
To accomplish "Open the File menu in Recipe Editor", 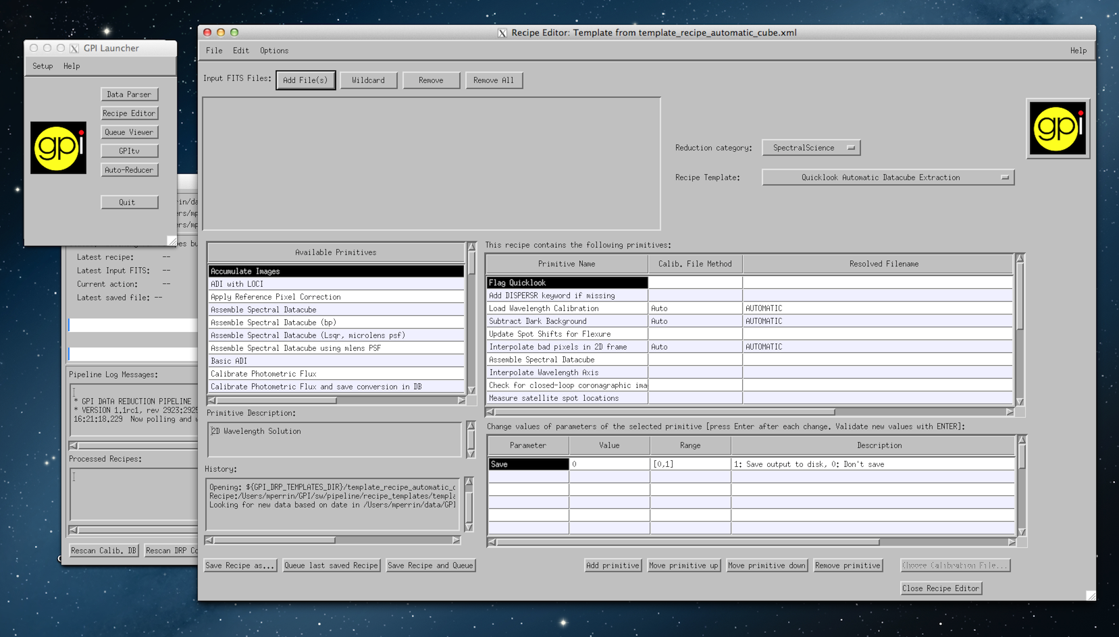I will (214, 51).
